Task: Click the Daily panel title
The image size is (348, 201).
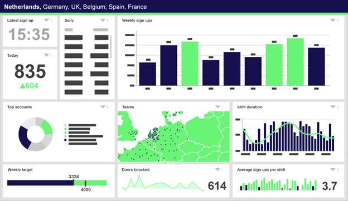Action: pyautogui.click(x=69, y=21)
